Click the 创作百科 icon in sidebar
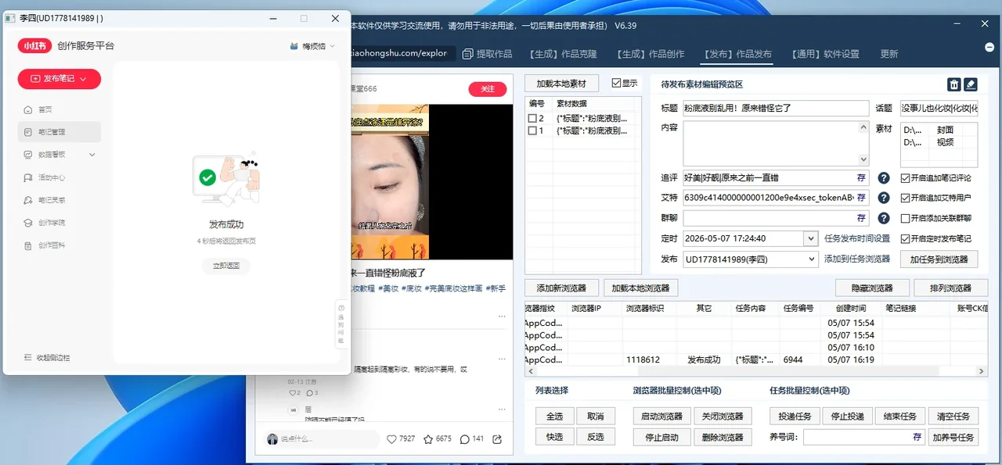 coord(28,245)
